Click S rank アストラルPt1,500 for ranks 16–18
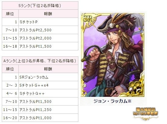Screen dimensions: 167x124 (48, 46)
